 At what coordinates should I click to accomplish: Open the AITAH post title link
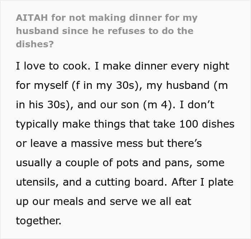[107, 31]
